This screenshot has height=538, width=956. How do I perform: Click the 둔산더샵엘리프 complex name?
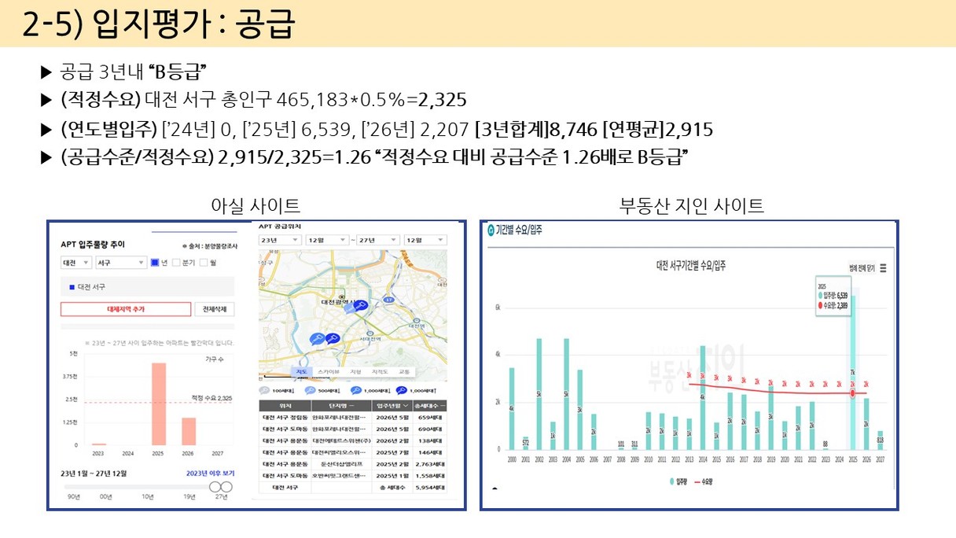click(340, 465)
